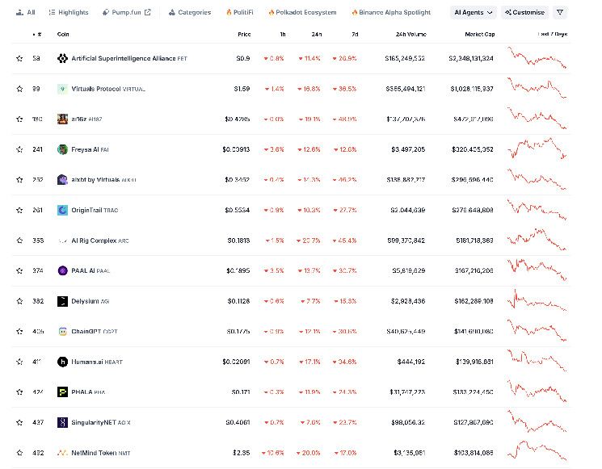The image size is (602, 469).
Task: Click the OriginTrail coin logo
Action: (x=62, y=210)
